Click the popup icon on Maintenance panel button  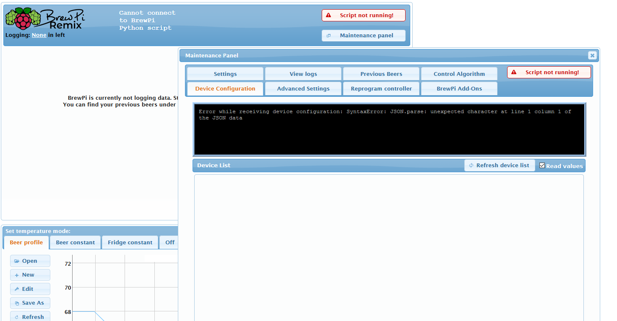[328, 36]
